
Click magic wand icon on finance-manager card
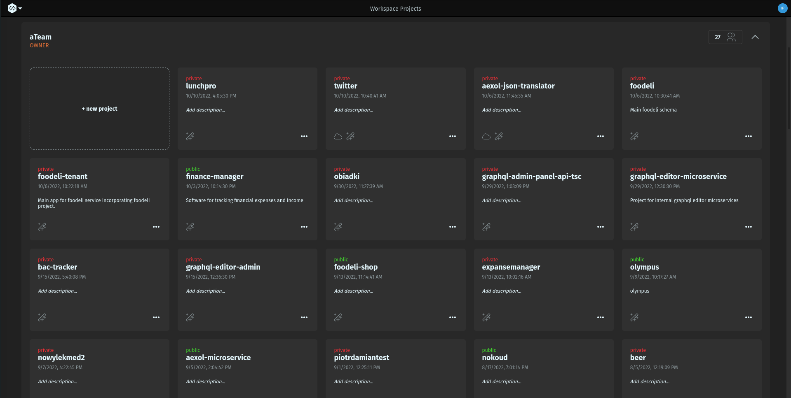(190, 227)
